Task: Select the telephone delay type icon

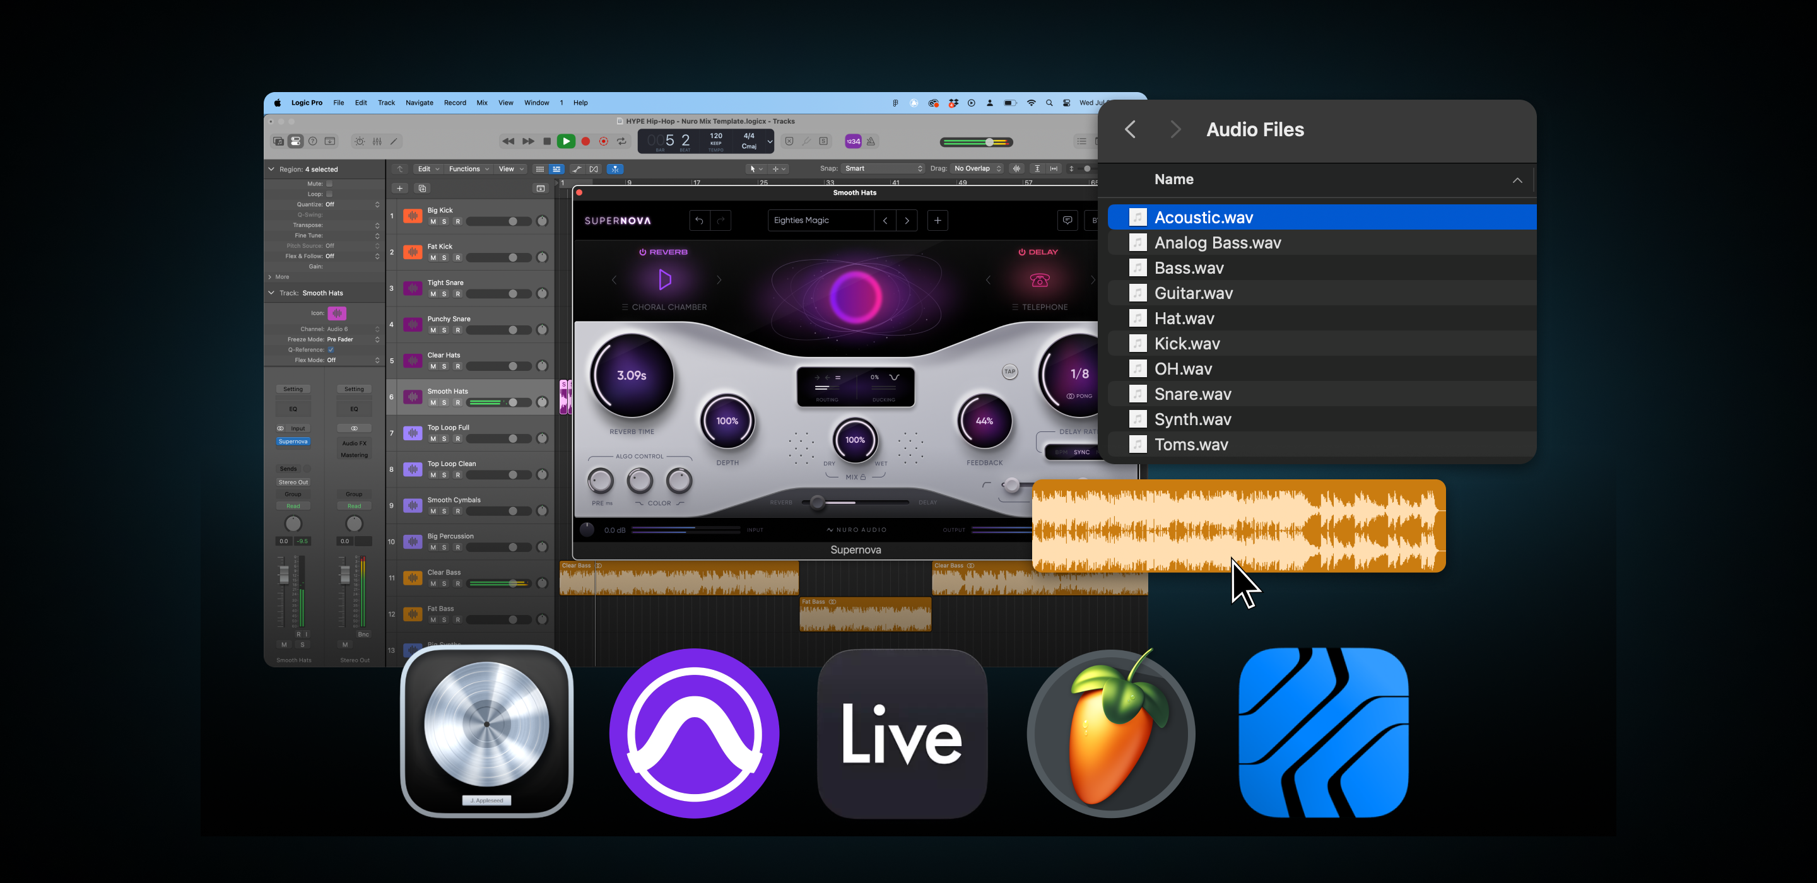Action: pyautogui.click(x=1040, y=280)
